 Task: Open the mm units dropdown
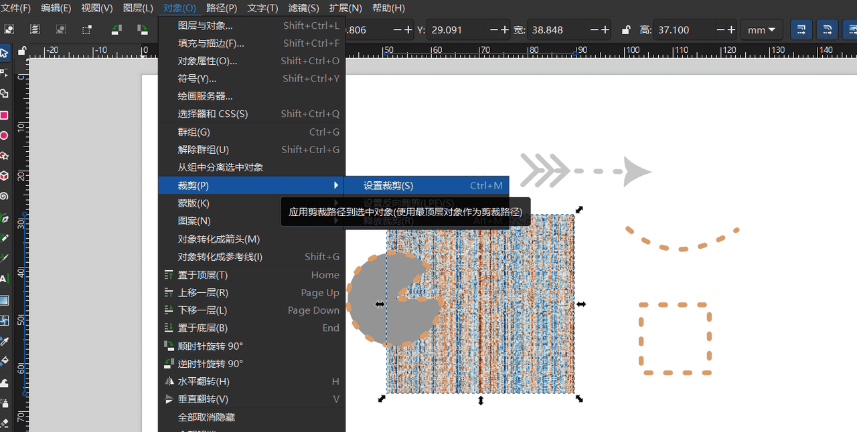coord(762,30)
